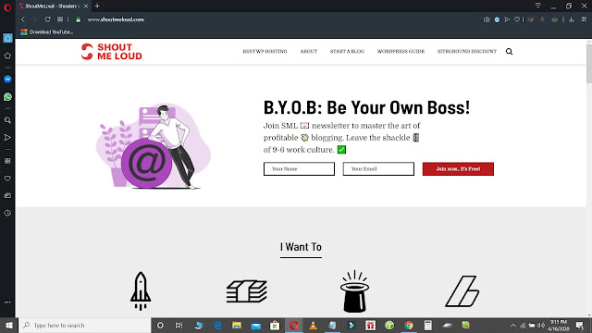592x333 pixels.
Task: Click the I Want To heading
Action: tap(301, 247)
